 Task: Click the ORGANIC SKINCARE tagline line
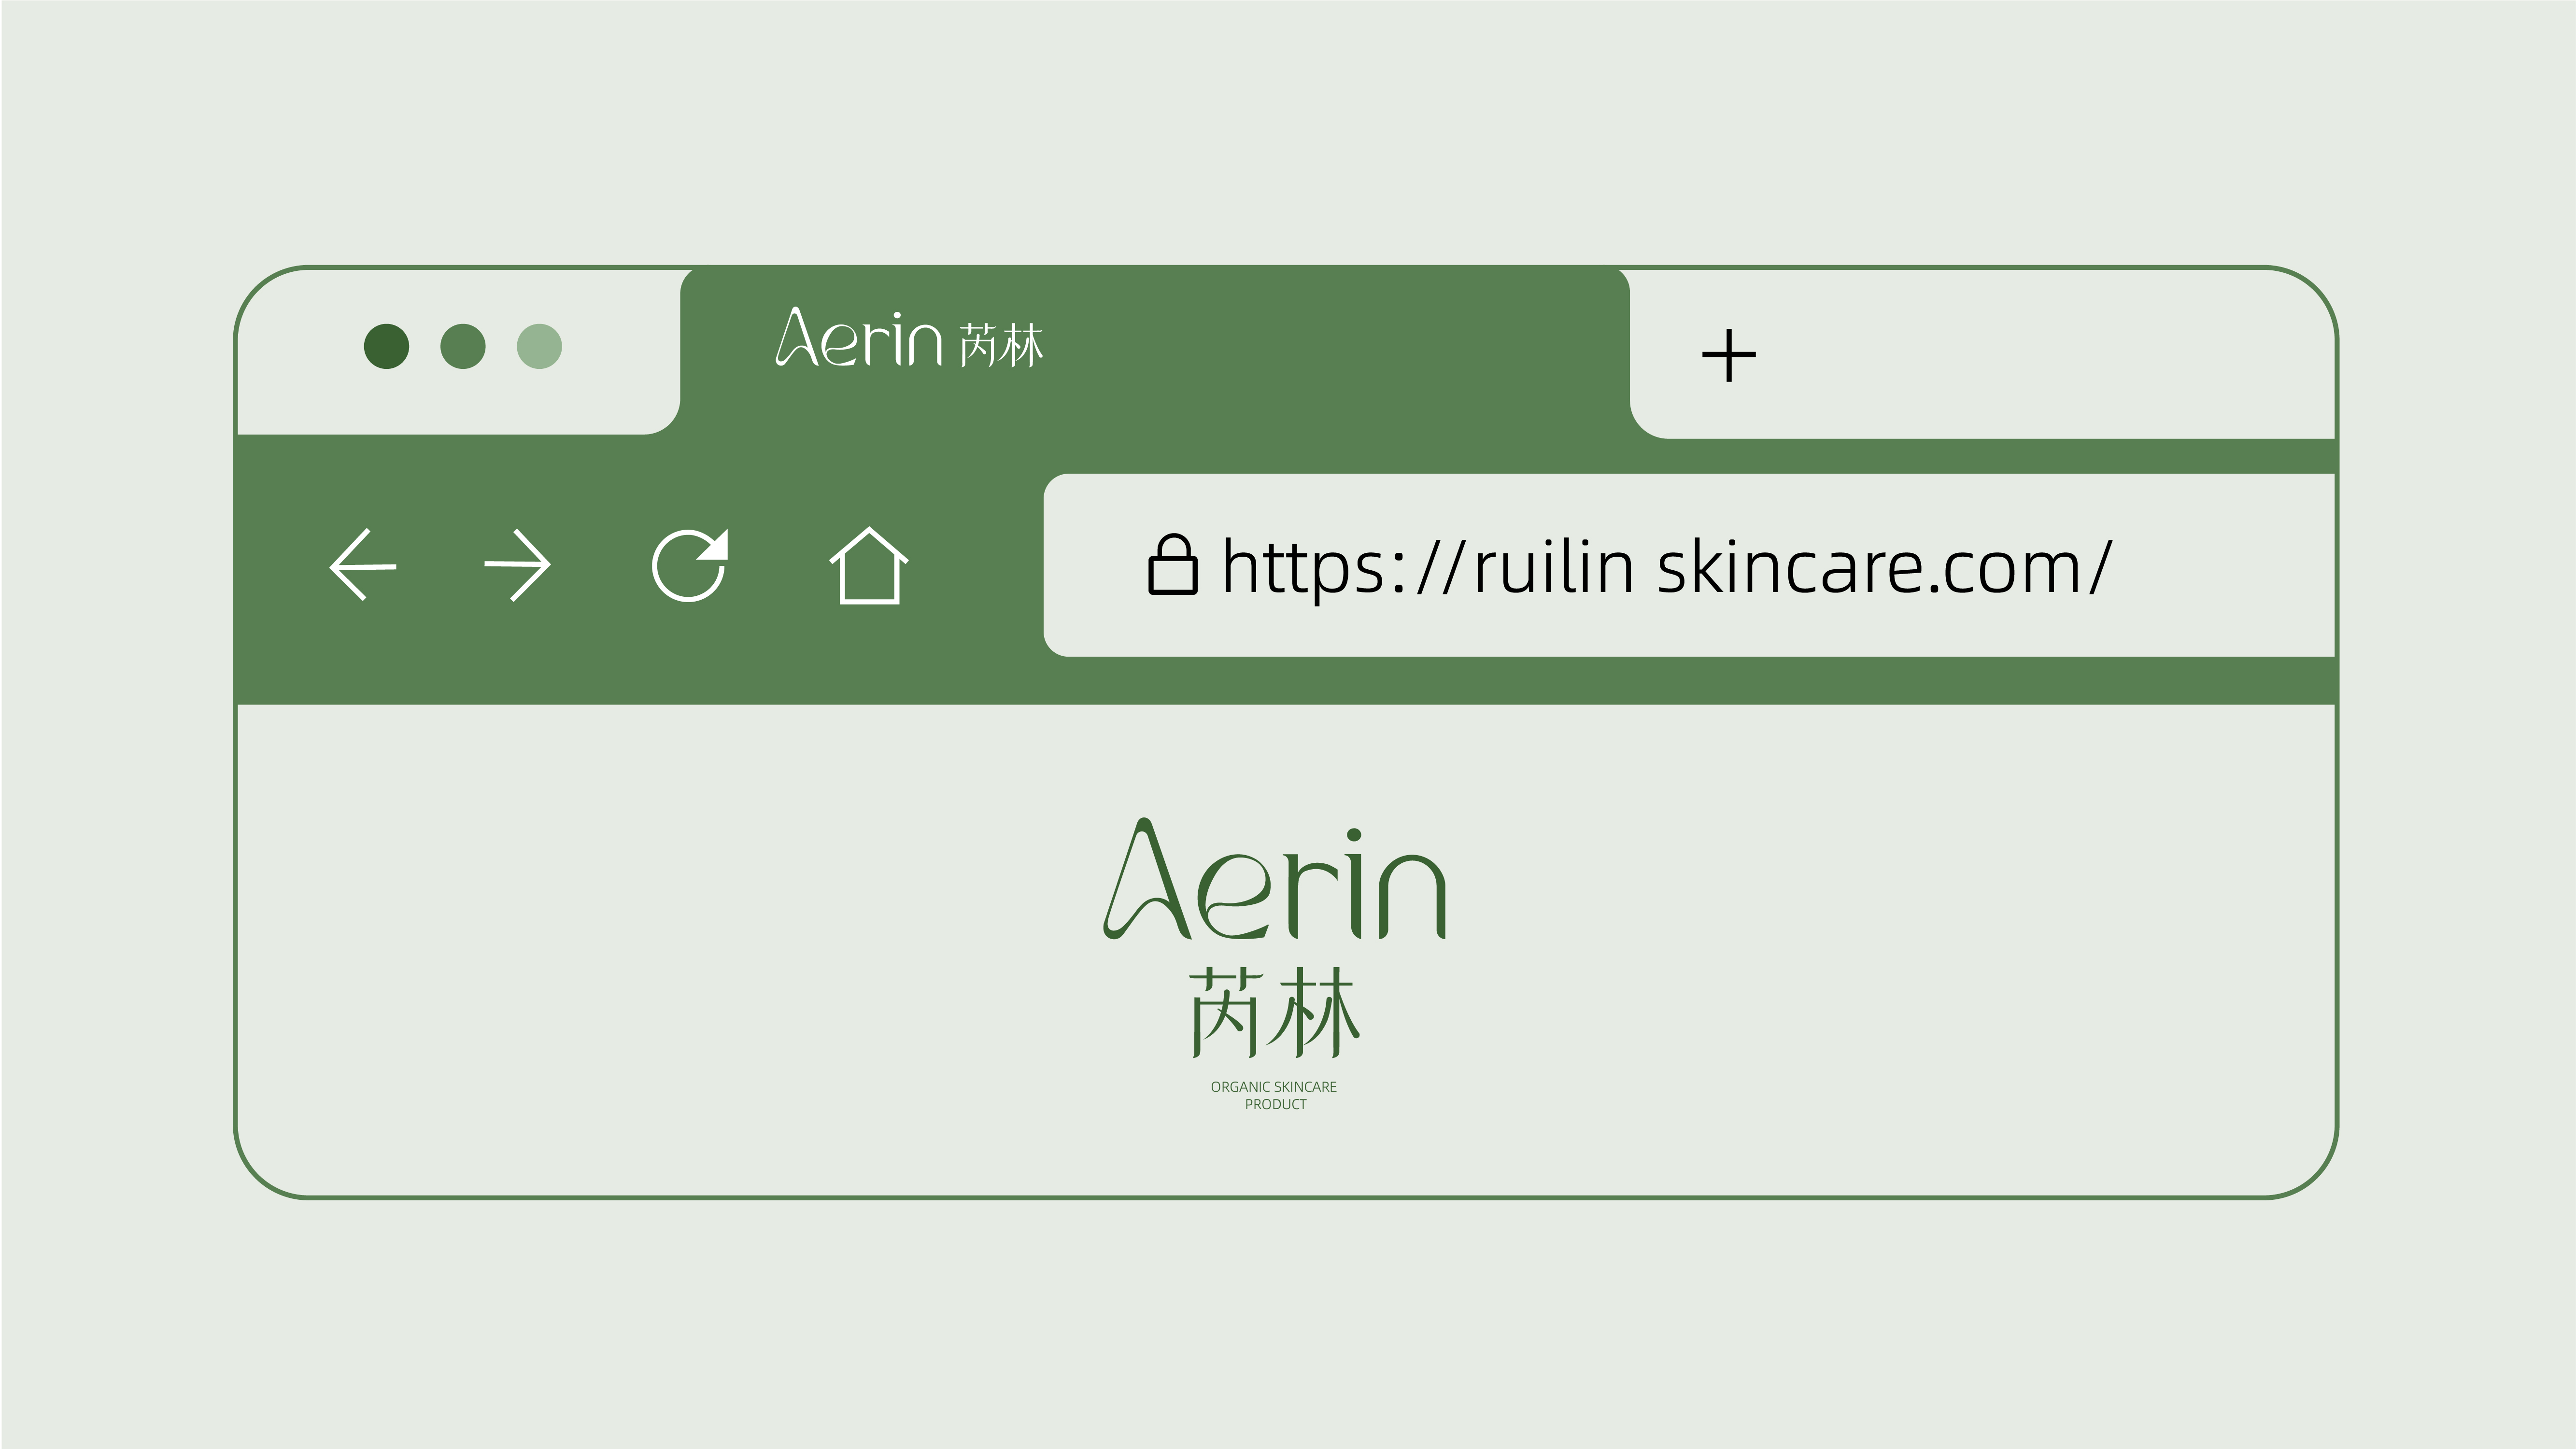[1274, 1087]
